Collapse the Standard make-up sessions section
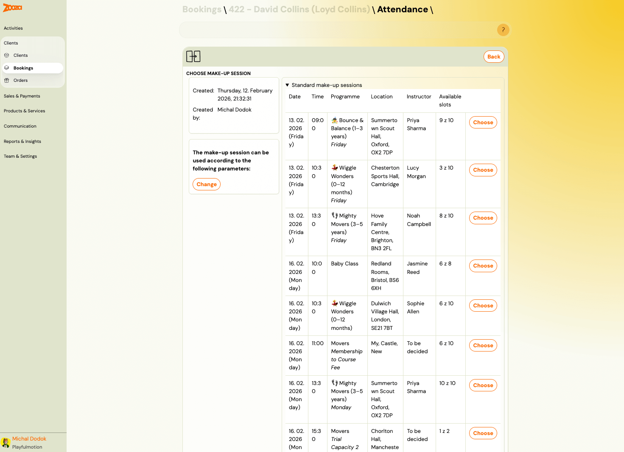Image resolution: width=624 pixels, height=452 pixels. coord(287,85)
